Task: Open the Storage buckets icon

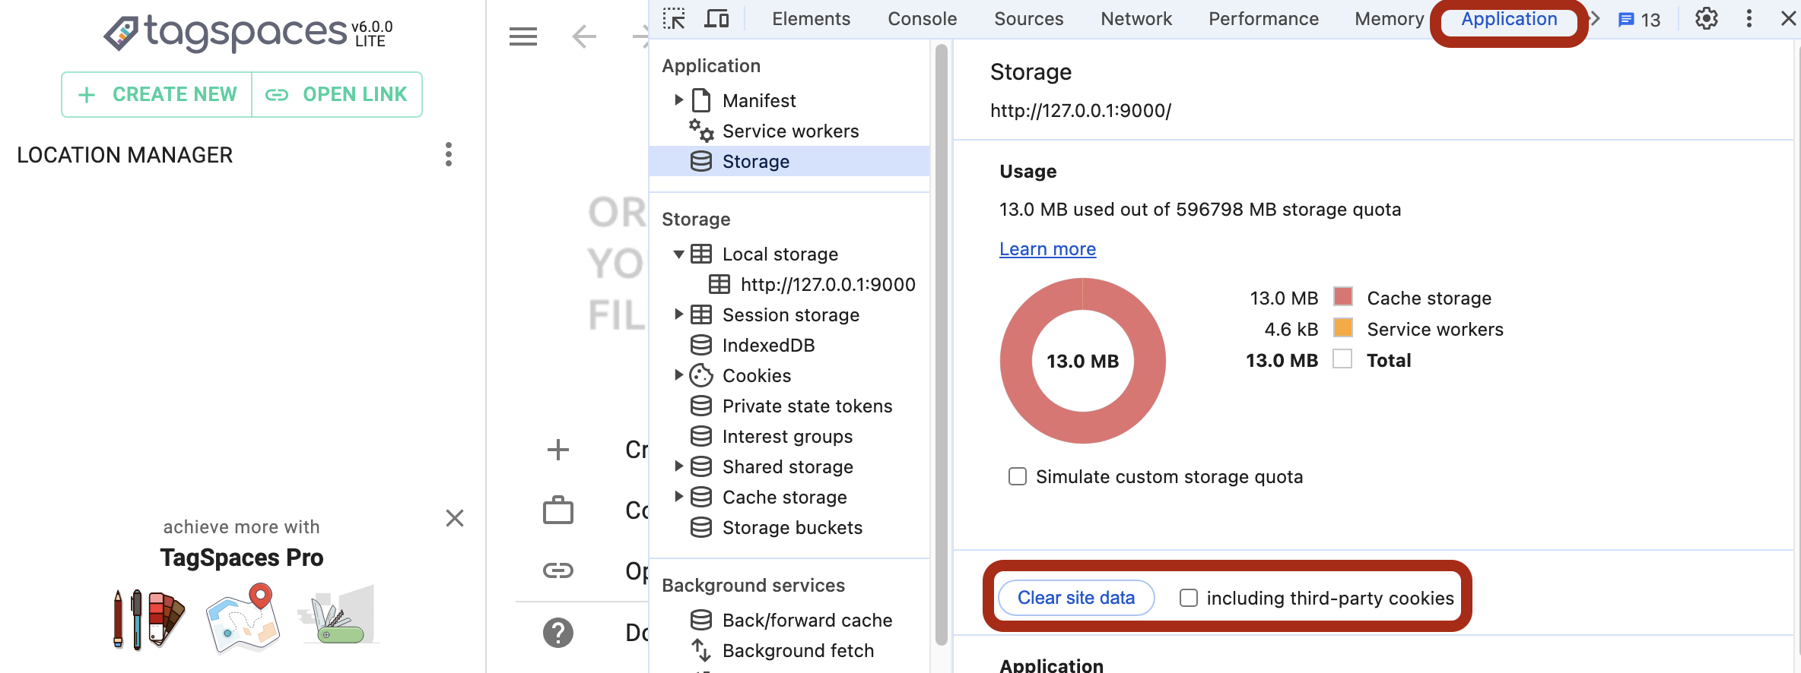Action: [701, 527]
